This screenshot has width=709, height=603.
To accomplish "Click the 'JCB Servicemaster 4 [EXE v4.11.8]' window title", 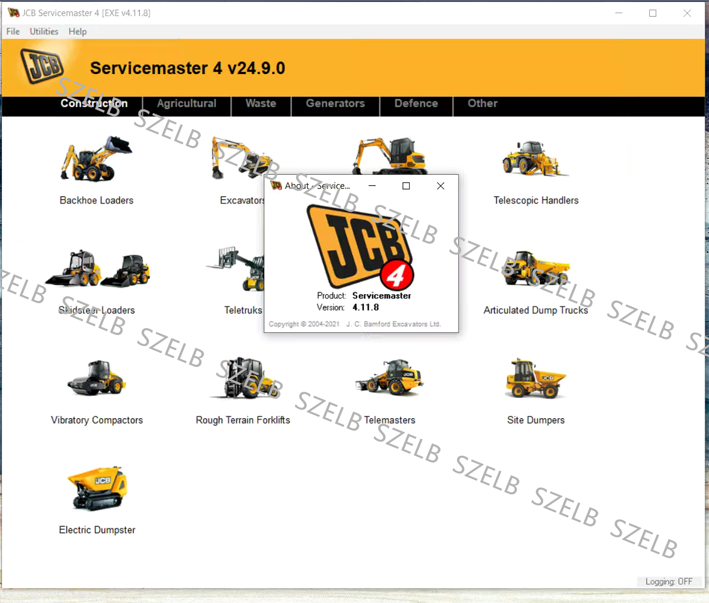I will (x=86, y=13).
